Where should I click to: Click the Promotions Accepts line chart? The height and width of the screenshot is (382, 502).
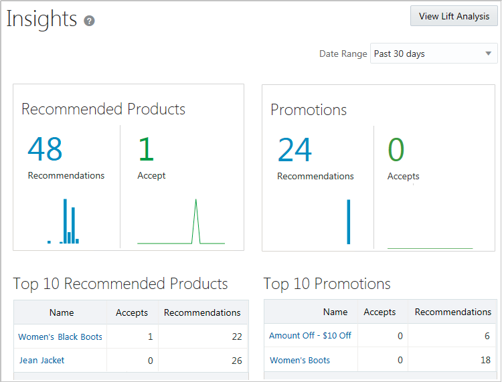coord(430,246)
